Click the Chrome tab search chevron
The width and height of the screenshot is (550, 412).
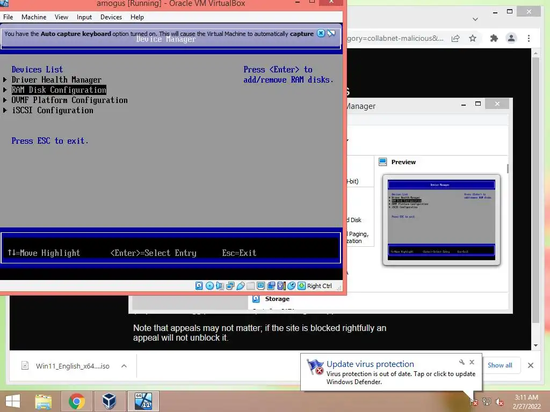pos(475,19)
